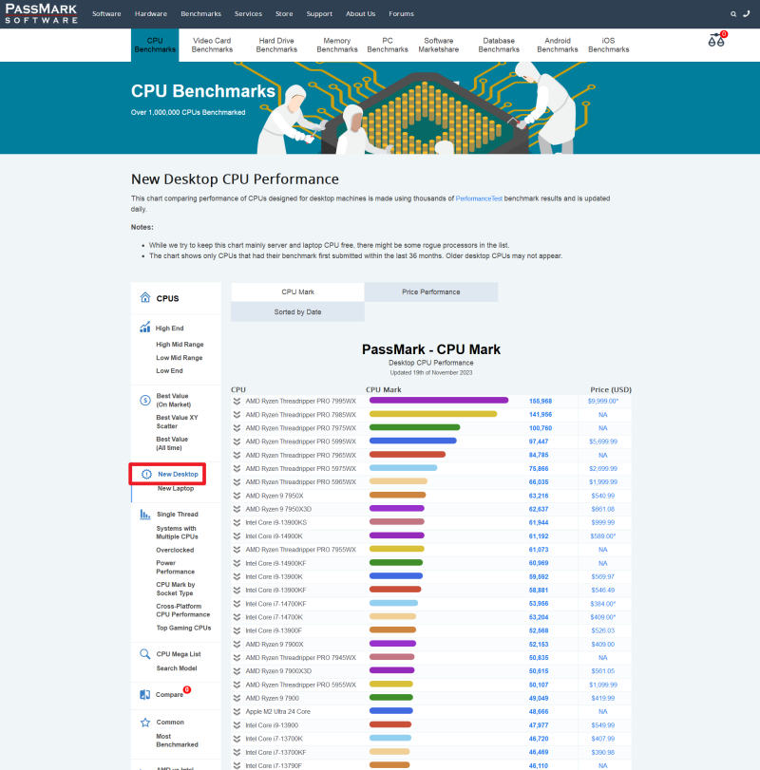
Task: Click the Threadripper PRO 7985WX yellow bar
Action: pos(433,415)
